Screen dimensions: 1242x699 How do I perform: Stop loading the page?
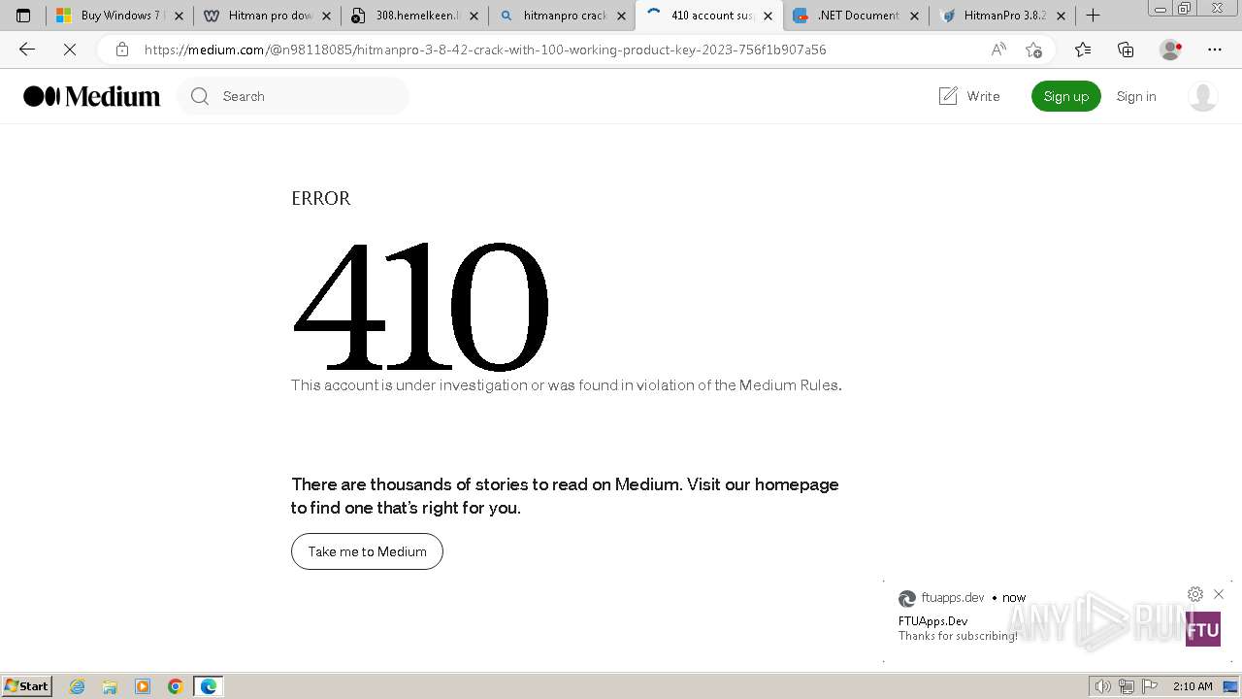(70, 50)
